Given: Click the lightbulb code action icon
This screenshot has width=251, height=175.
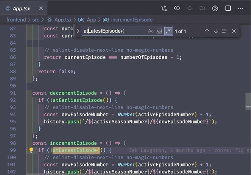Looking at the screenshot, I should pyautogui.click(x=31, y=150).
